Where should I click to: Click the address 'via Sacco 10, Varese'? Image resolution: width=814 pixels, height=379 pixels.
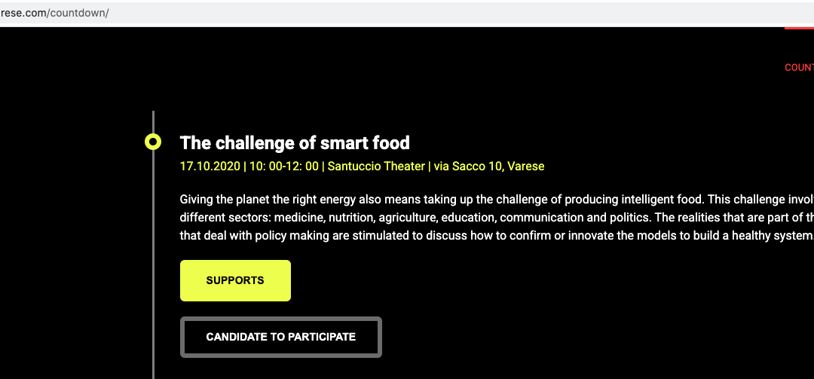point(488,166)
